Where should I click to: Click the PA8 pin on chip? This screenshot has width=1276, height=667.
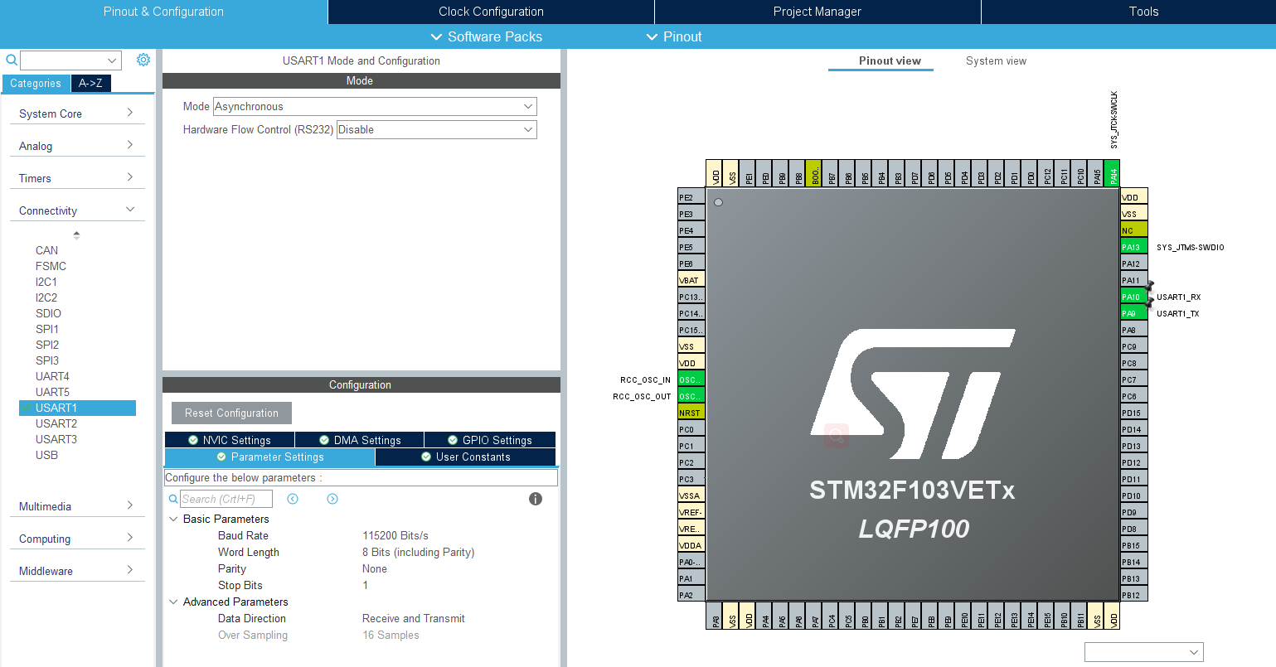[1134, 329]
